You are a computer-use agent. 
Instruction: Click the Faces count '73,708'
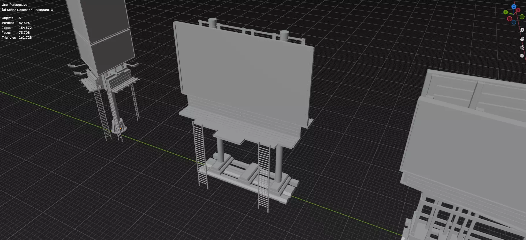pos(24,33)
